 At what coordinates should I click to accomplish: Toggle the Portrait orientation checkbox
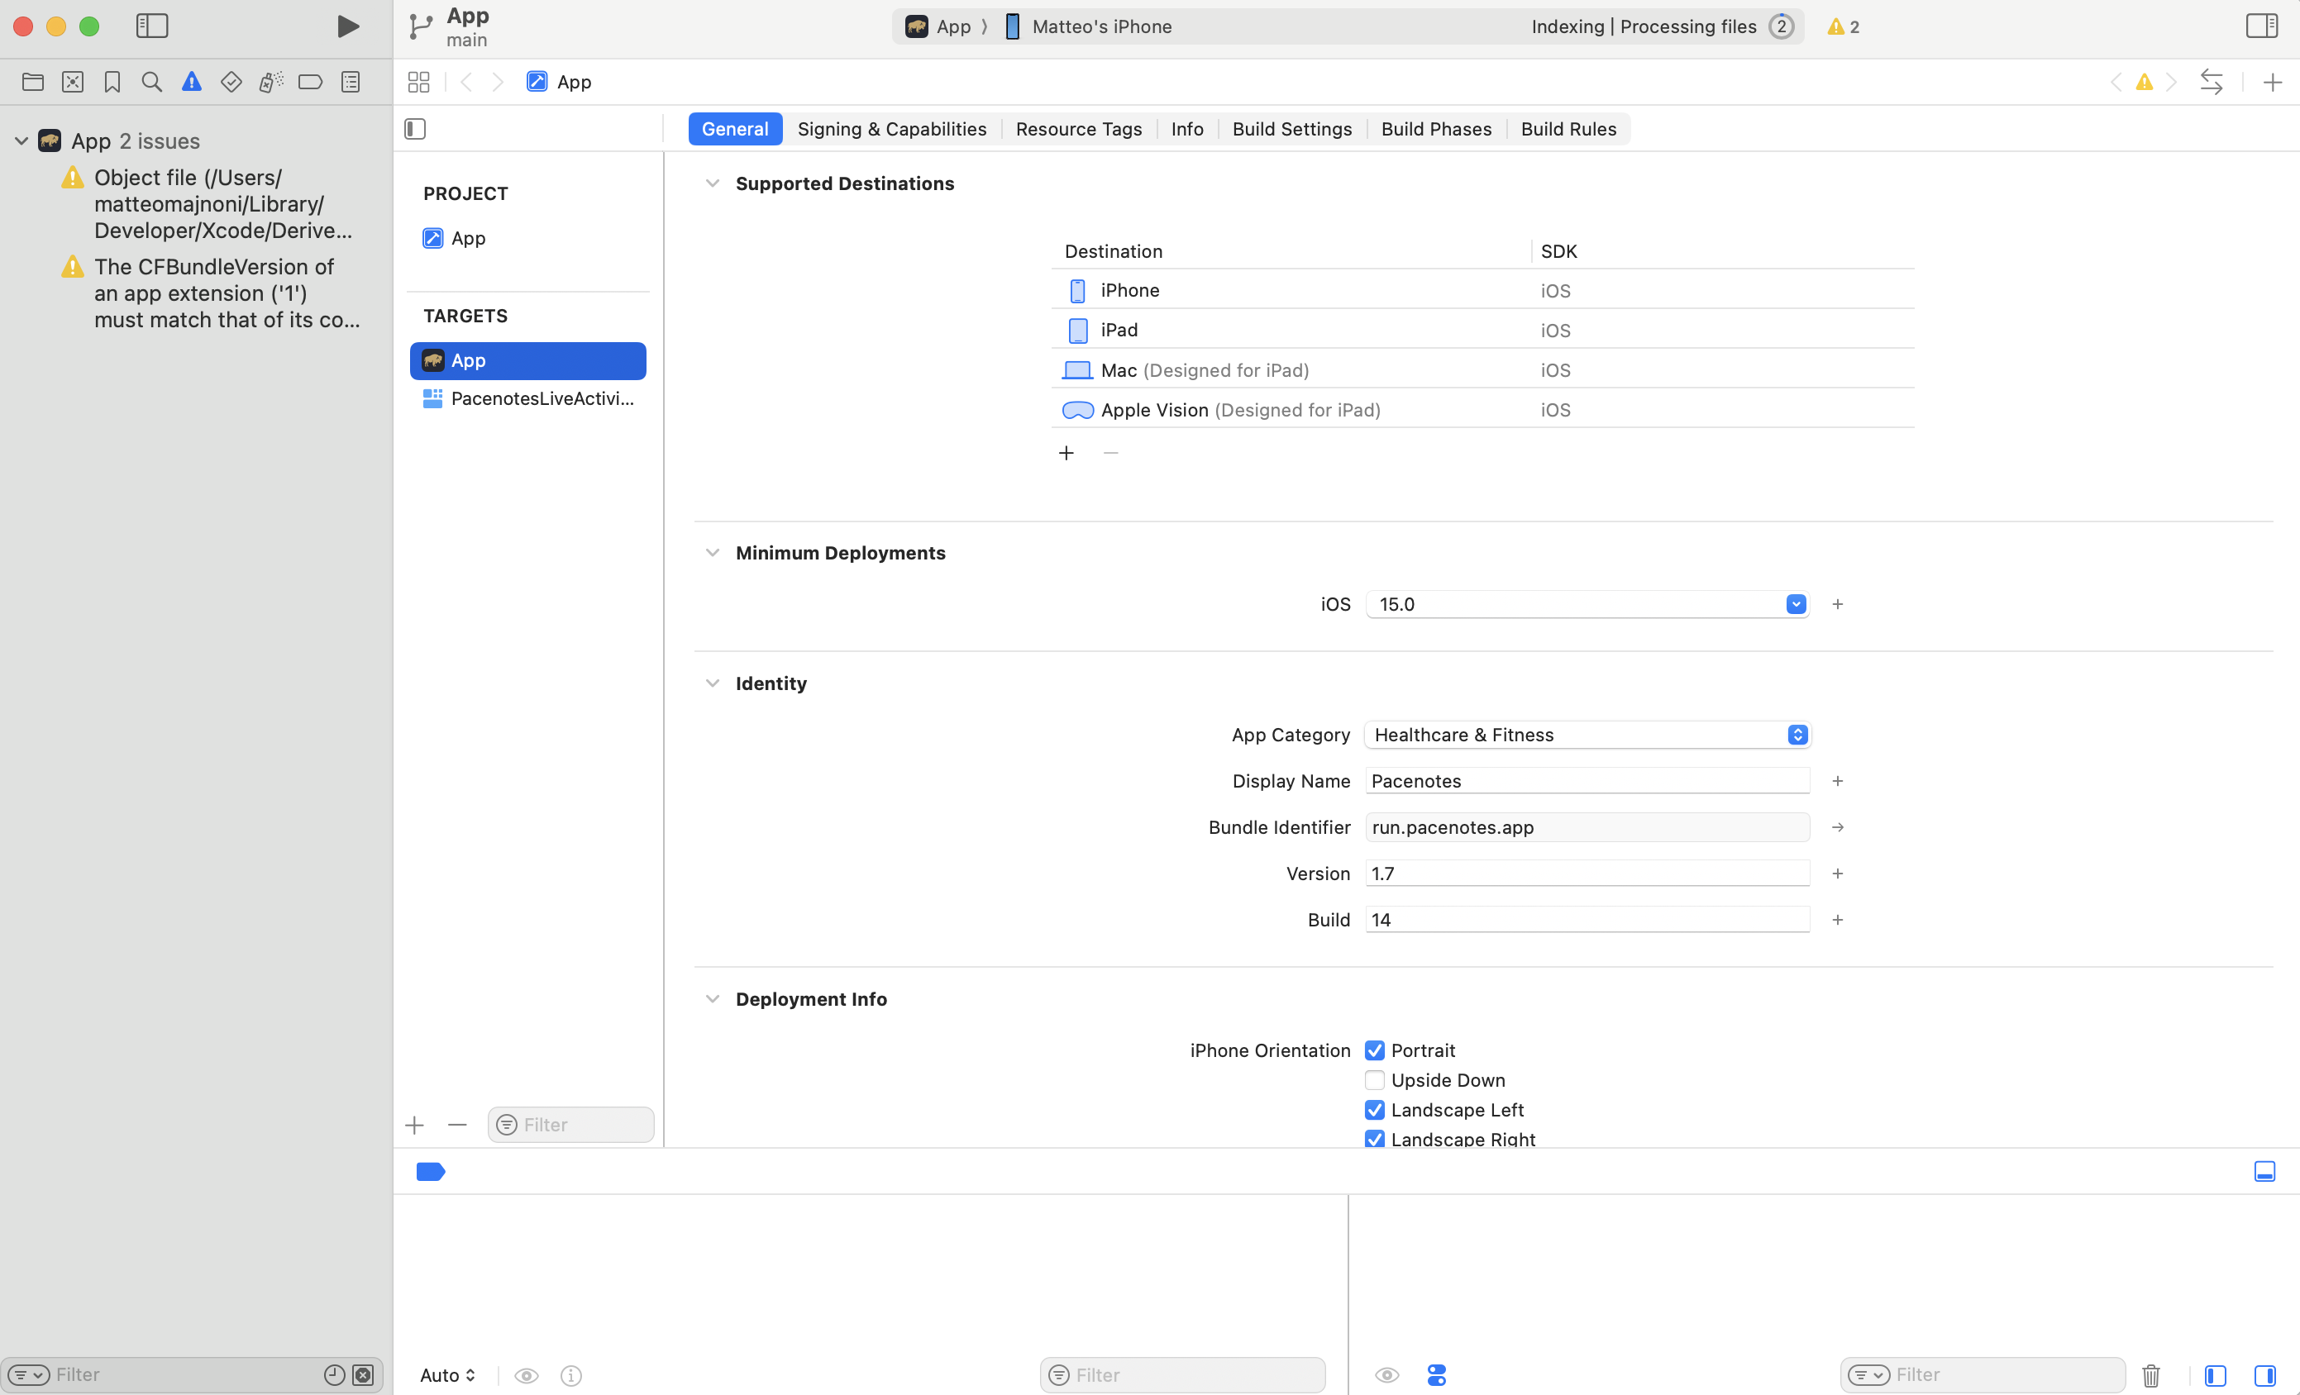pos(1374,1050)
